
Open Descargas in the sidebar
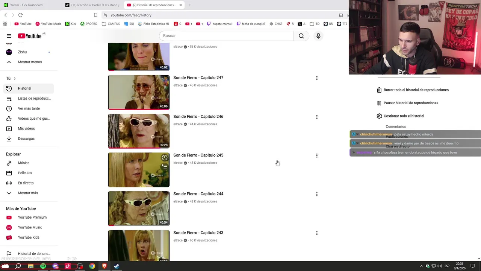29,139
